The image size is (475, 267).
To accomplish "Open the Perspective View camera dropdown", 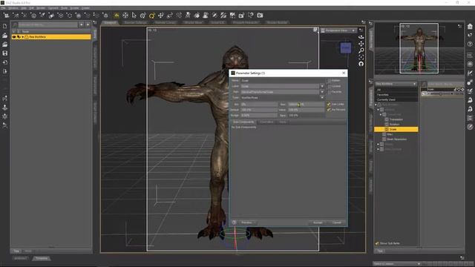I will 338,30.
